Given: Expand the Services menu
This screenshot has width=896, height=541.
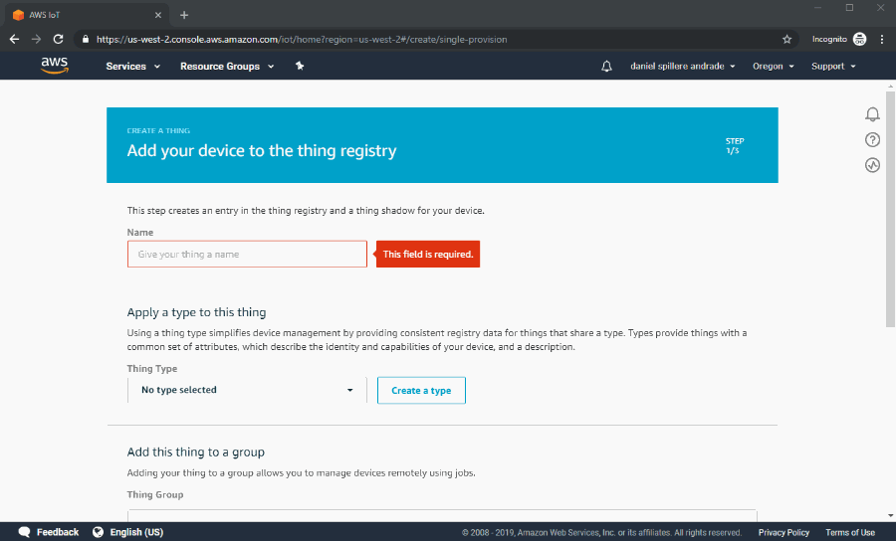Looking at the screenshot, I should coord(132,67).
